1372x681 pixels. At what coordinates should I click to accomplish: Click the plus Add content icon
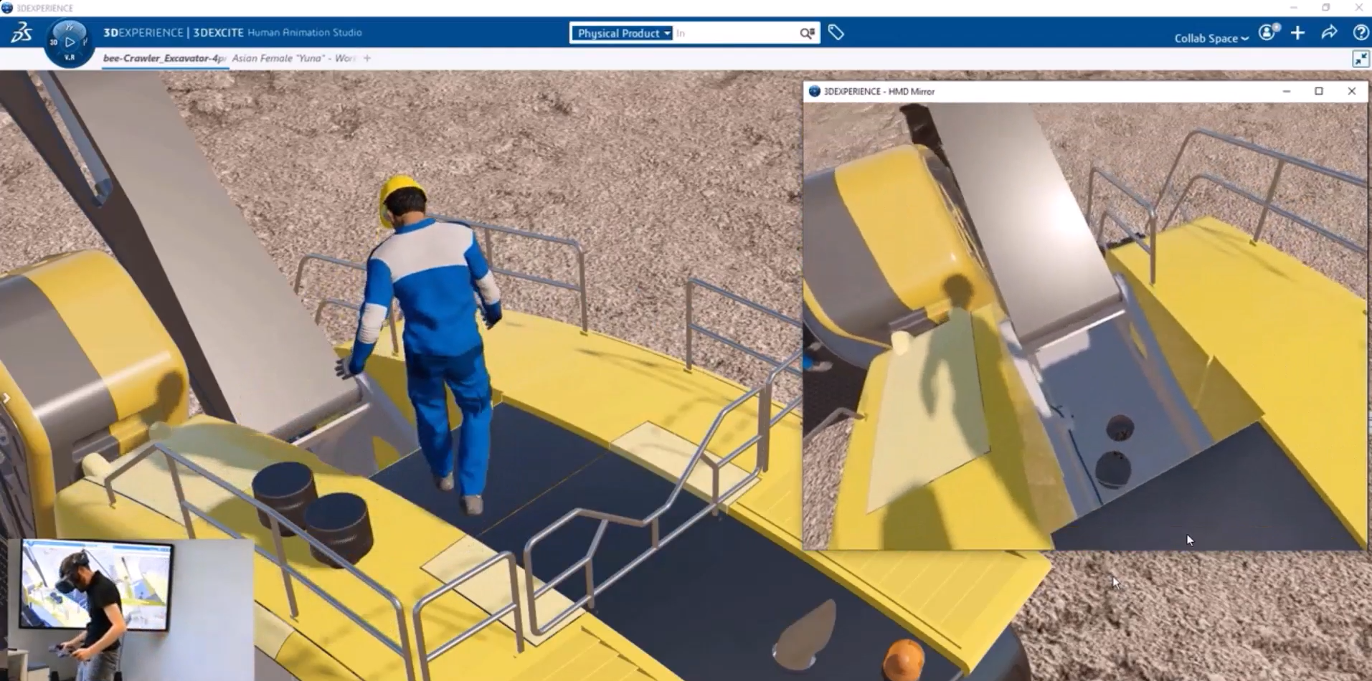[x=1297, y=32]
